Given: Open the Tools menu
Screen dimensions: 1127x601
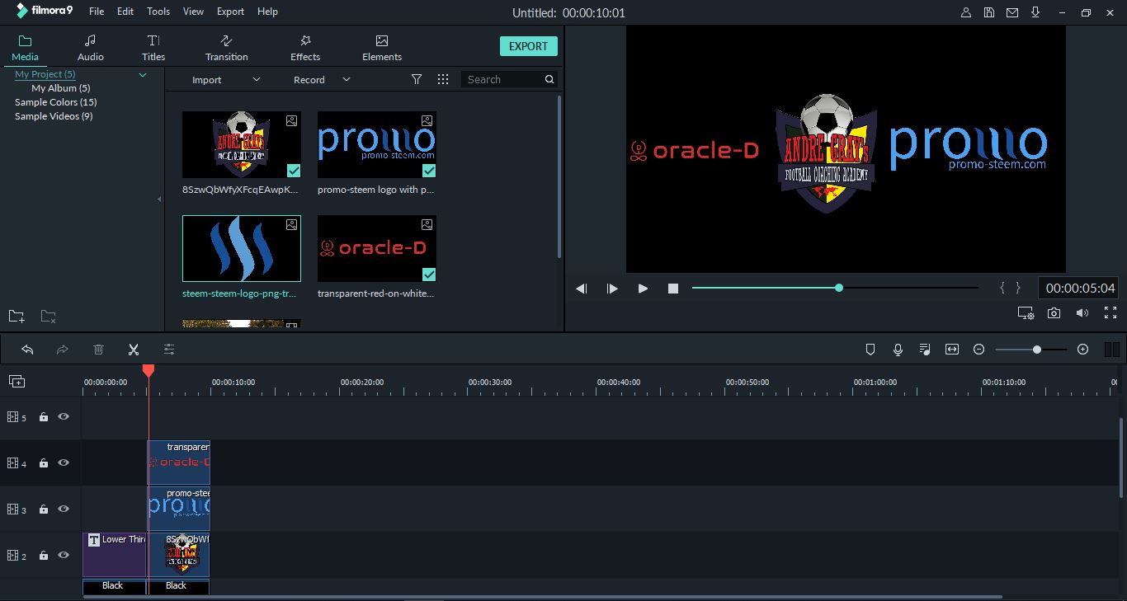Looking at the screenshot, I should (158, 12).
